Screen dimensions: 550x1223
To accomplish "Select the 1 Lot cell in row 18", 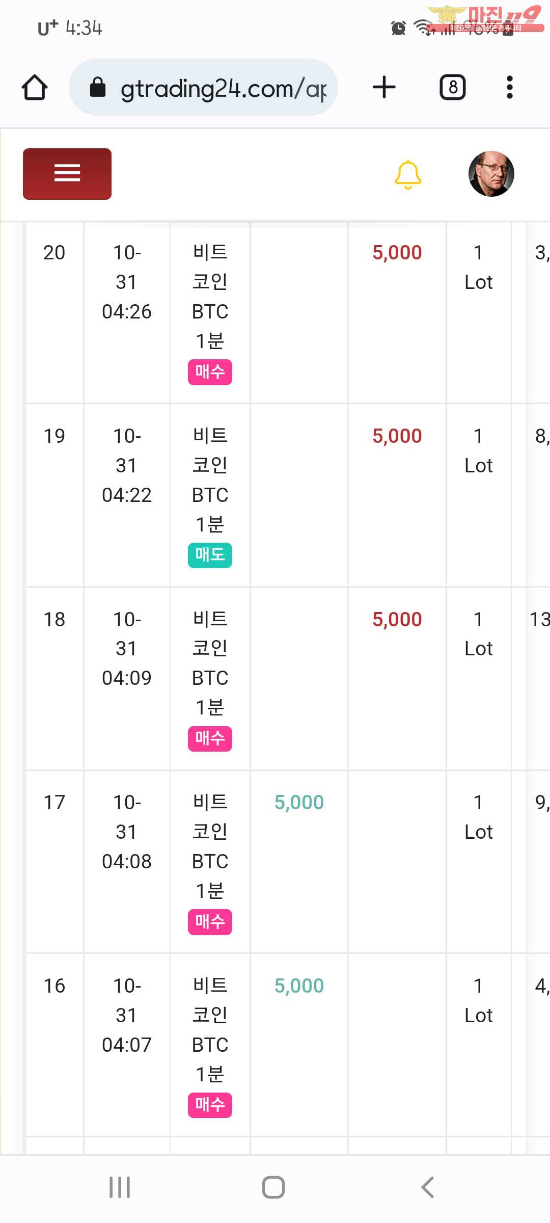I will pos(479,634).
